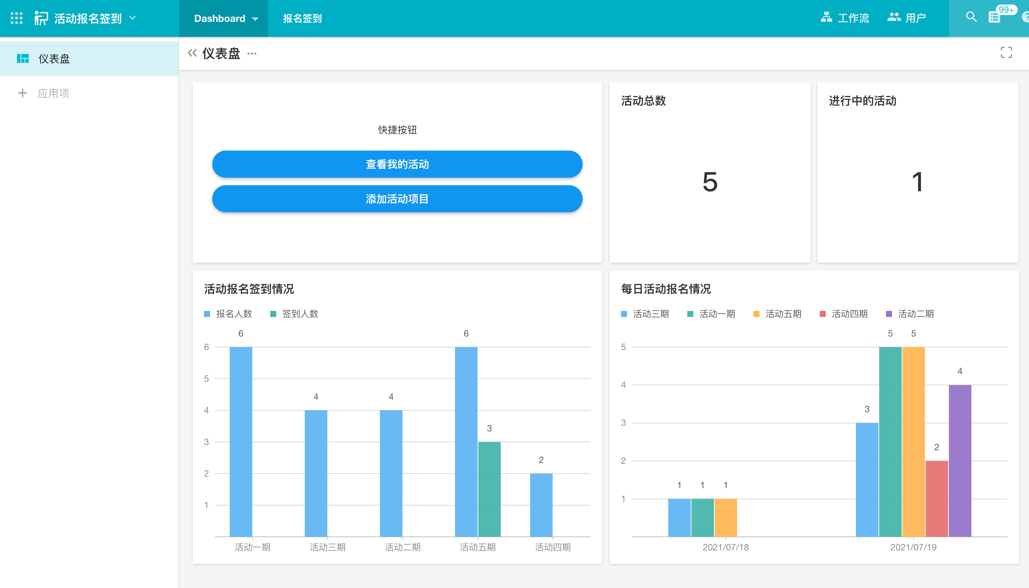Click the 活动总数 statistic card
Image resolution: width=1029 pixels, height=588 pixels.
pos(710,172)
